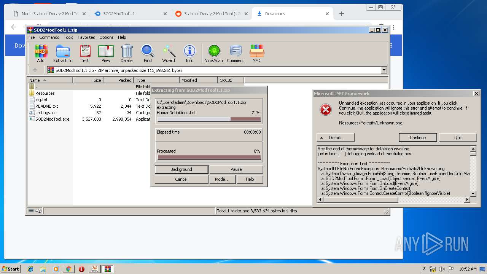Click the Delete trash can icon
The height and width of the screenshot is (274, 487).
coord(127,53)
